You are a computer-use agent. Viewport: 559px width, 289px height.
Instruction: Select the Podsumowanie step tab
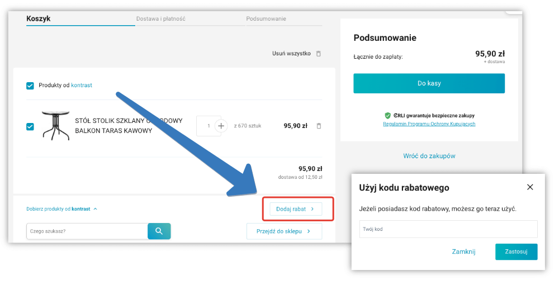point(266,19)
